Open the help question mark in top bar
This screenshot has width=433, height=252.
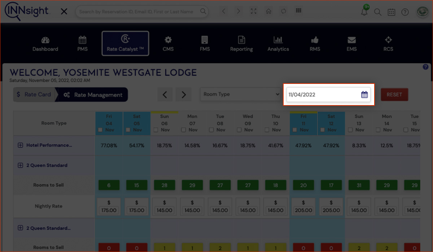[405, 12]
